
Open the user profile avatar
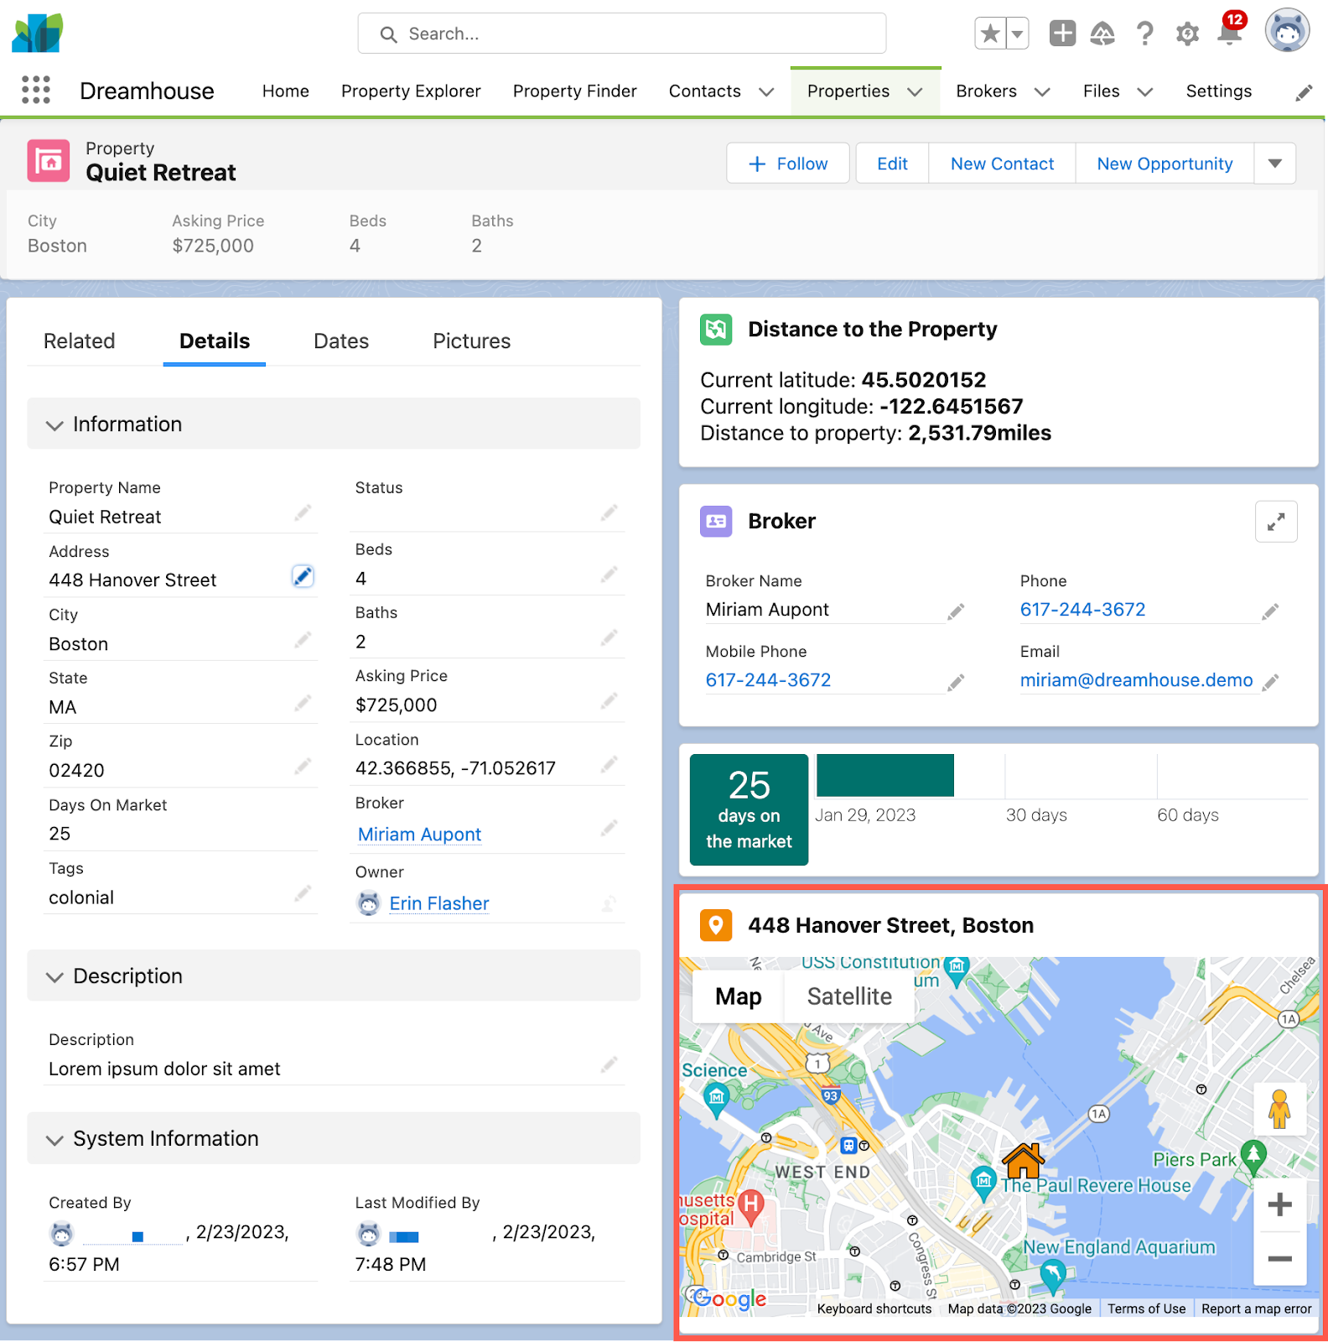pyautogui.click(x=1288, y=31)
